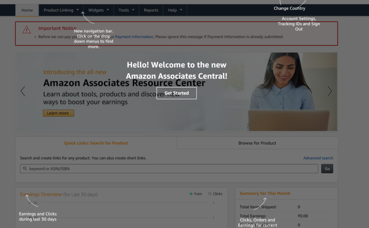Toggle the Clicks series in chart legend
Screen dimensions: 369x228
pyautogui.click(x=215, y=193)
